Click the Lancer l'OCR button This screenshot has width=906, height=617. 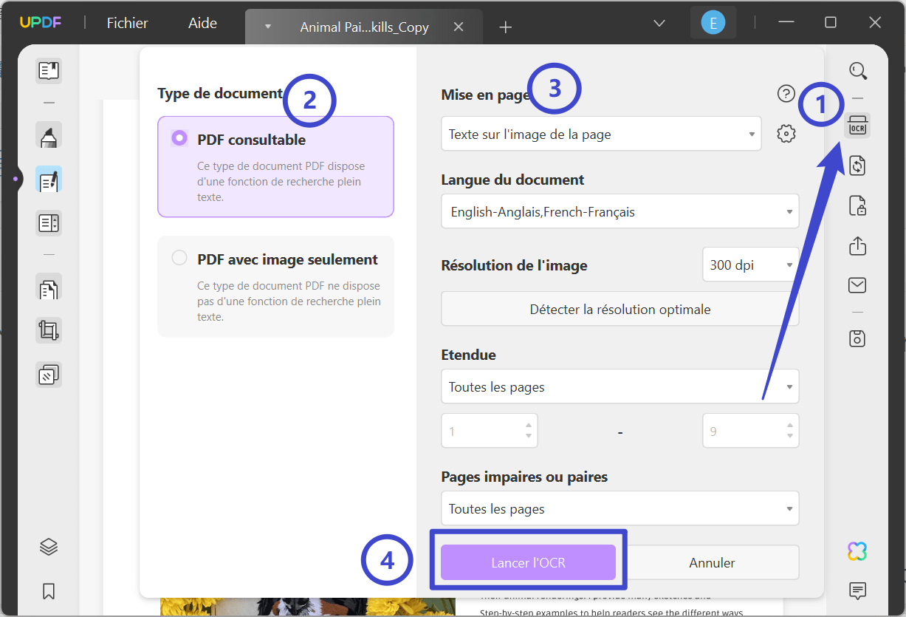click(528, 562)
